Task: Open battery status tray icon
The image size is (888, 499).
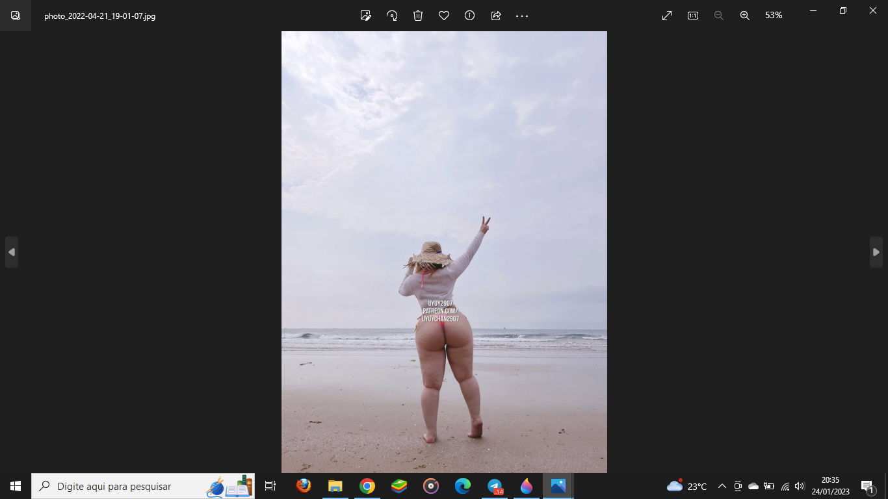Action: coord(769,486)
